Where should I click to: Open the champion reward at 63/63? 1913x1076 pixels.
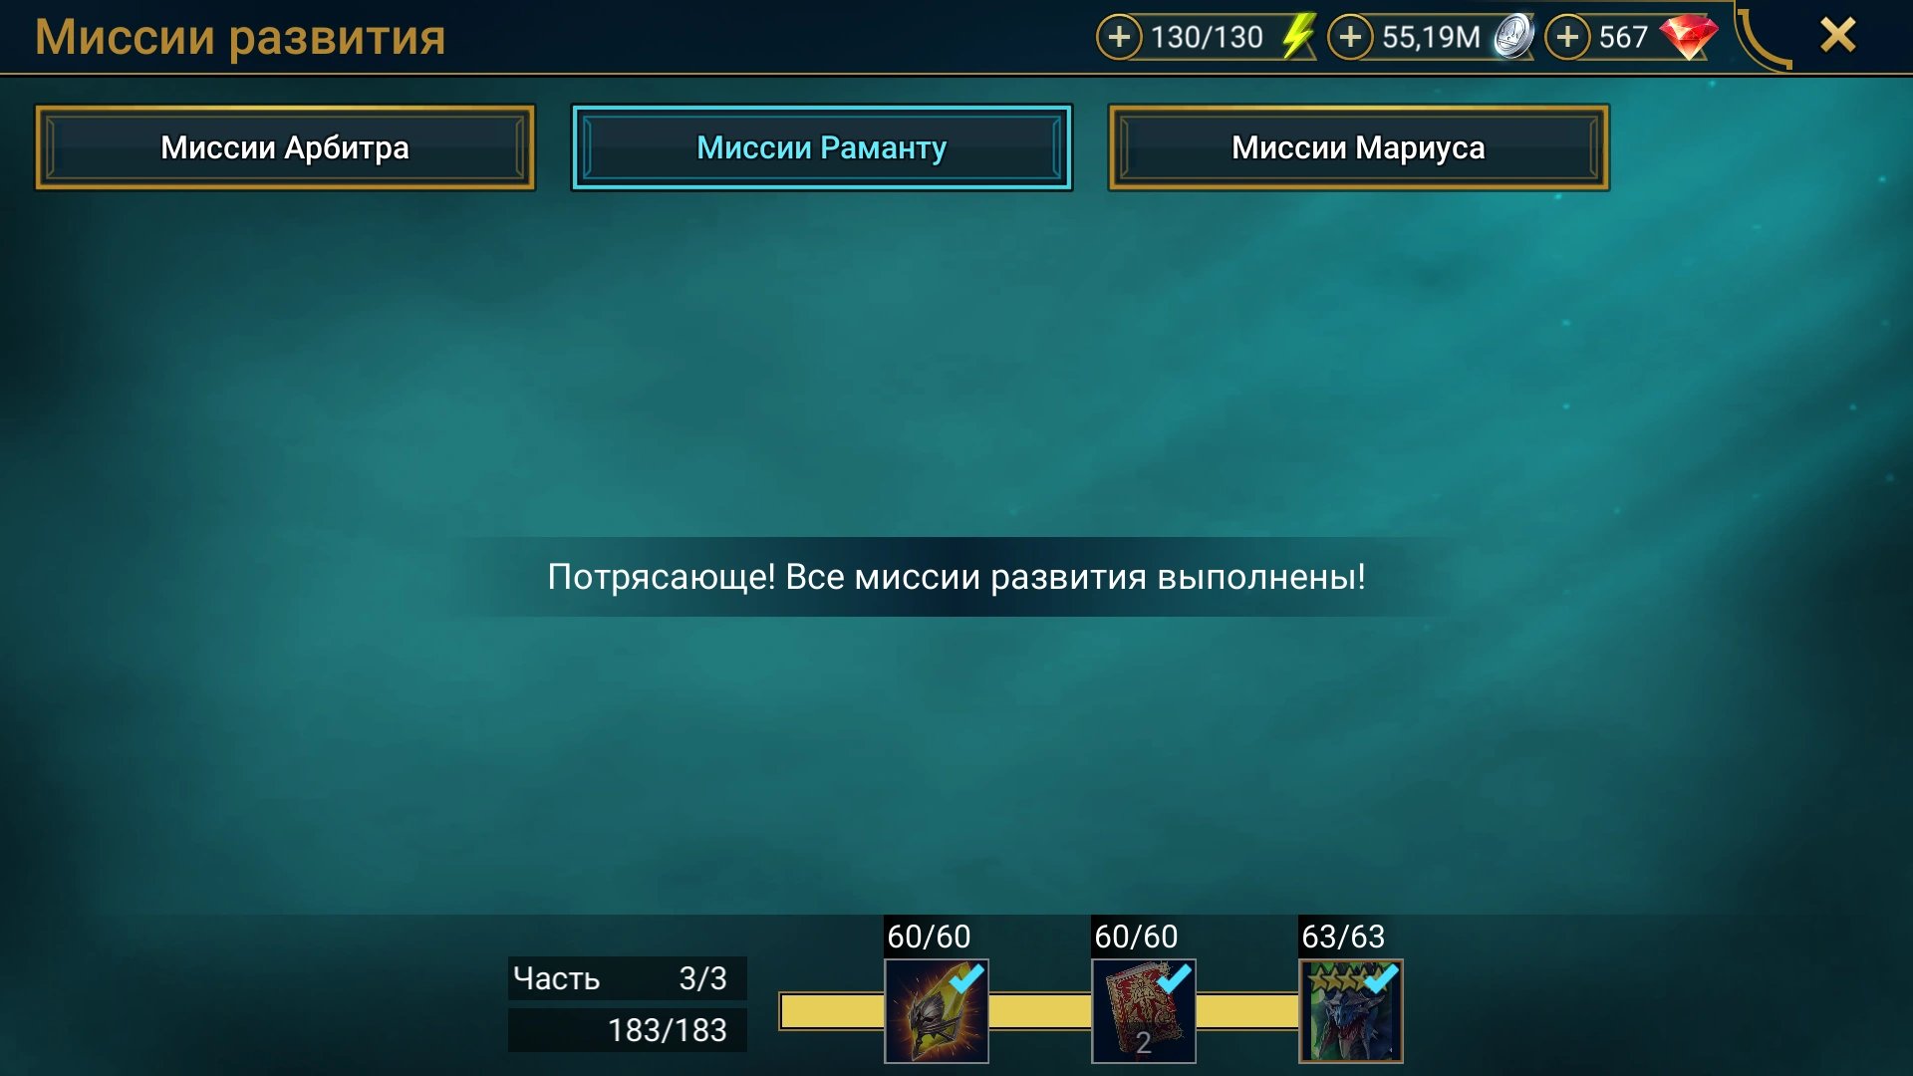click(1351, 1011)
